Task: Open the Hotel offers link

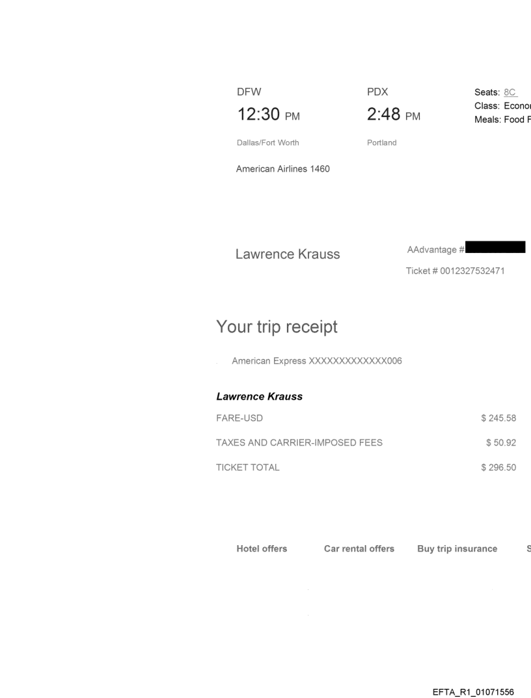Action: (262, 548)
